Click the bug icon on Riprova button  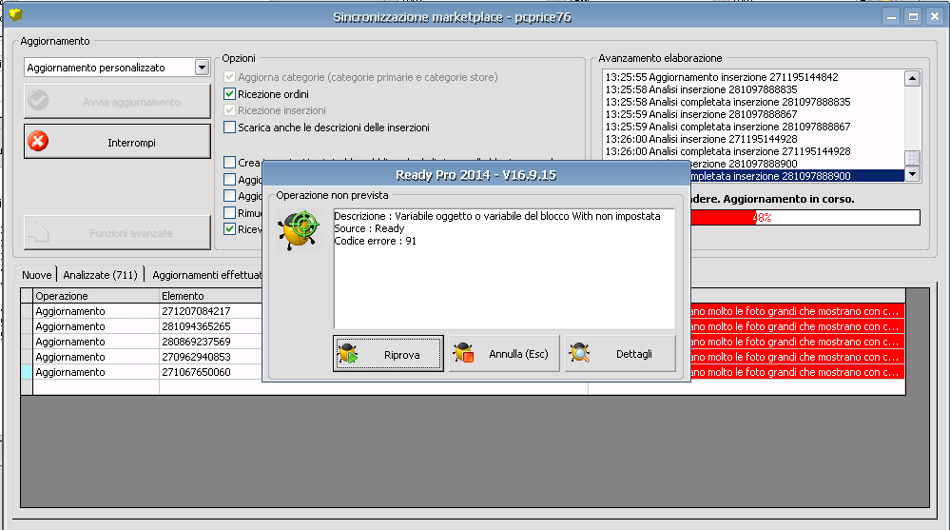349,354
